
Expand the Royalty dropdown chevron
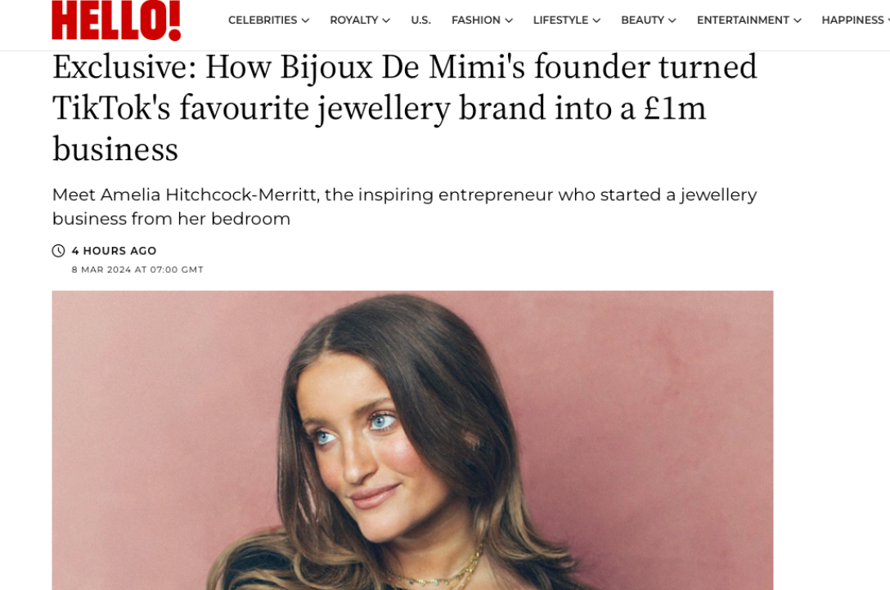(386, 20)
